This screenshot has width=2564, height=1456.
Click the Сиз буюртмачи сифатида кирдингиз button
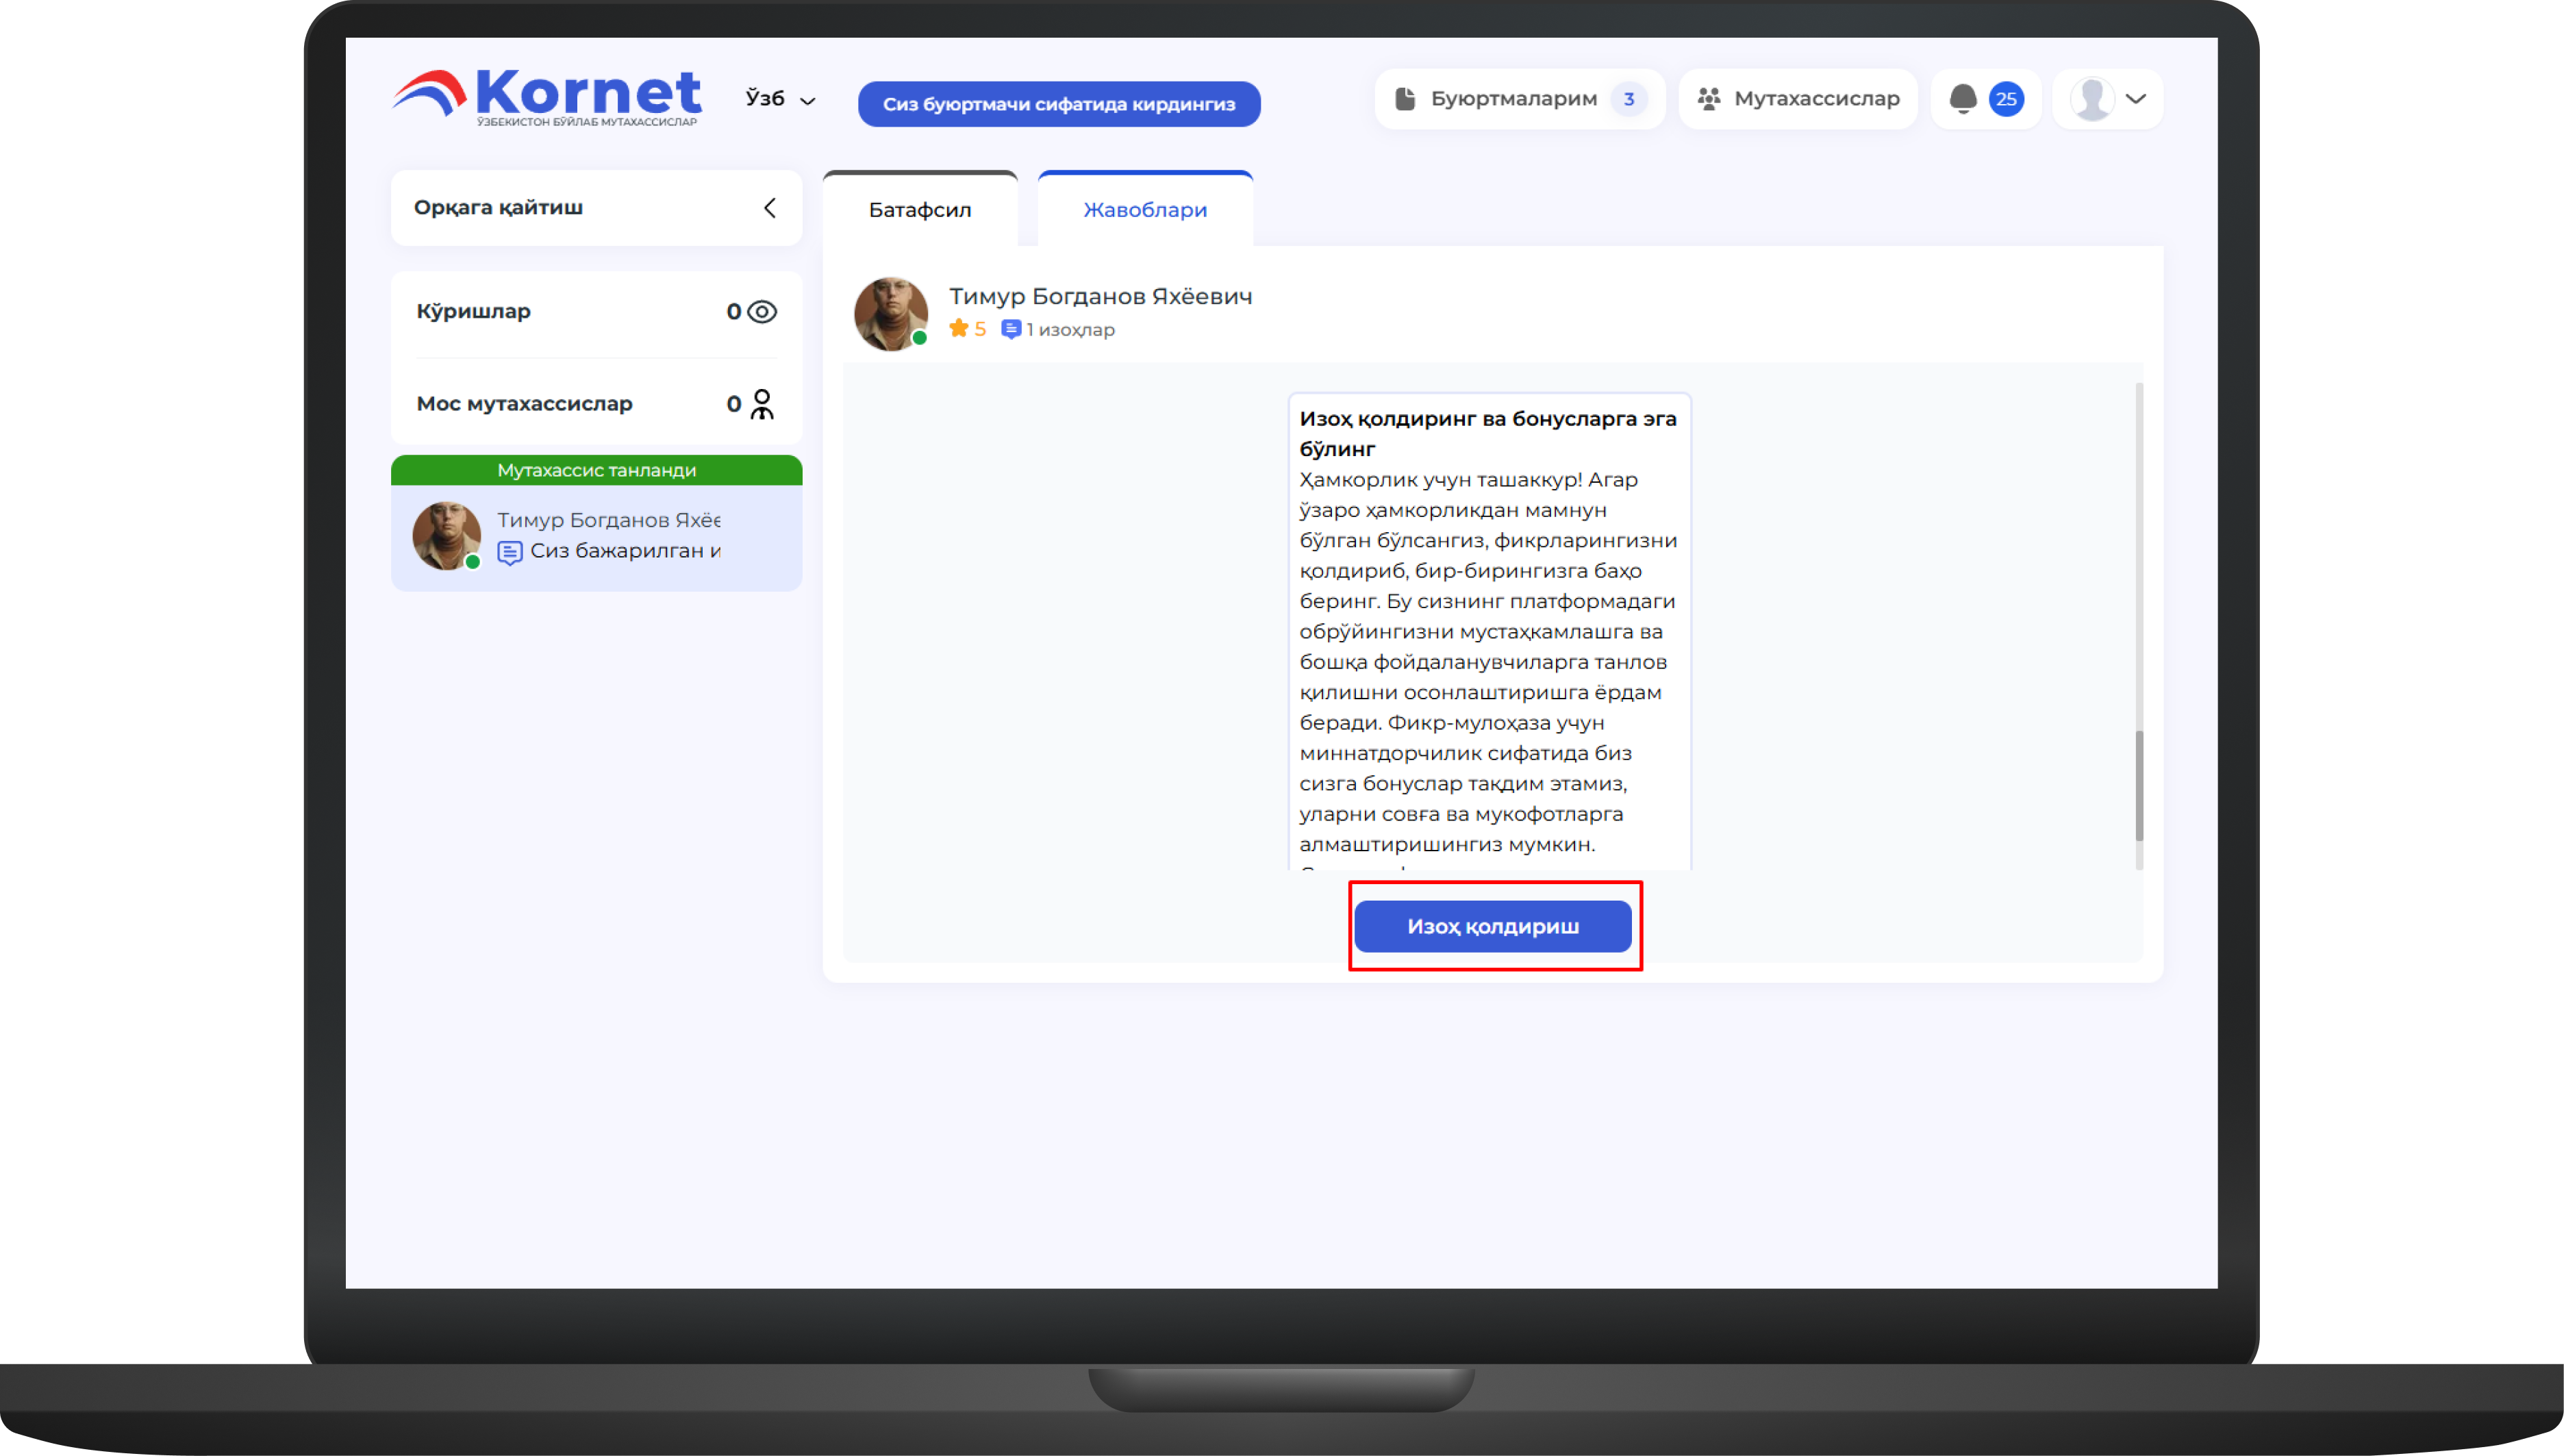(1058, 104)
